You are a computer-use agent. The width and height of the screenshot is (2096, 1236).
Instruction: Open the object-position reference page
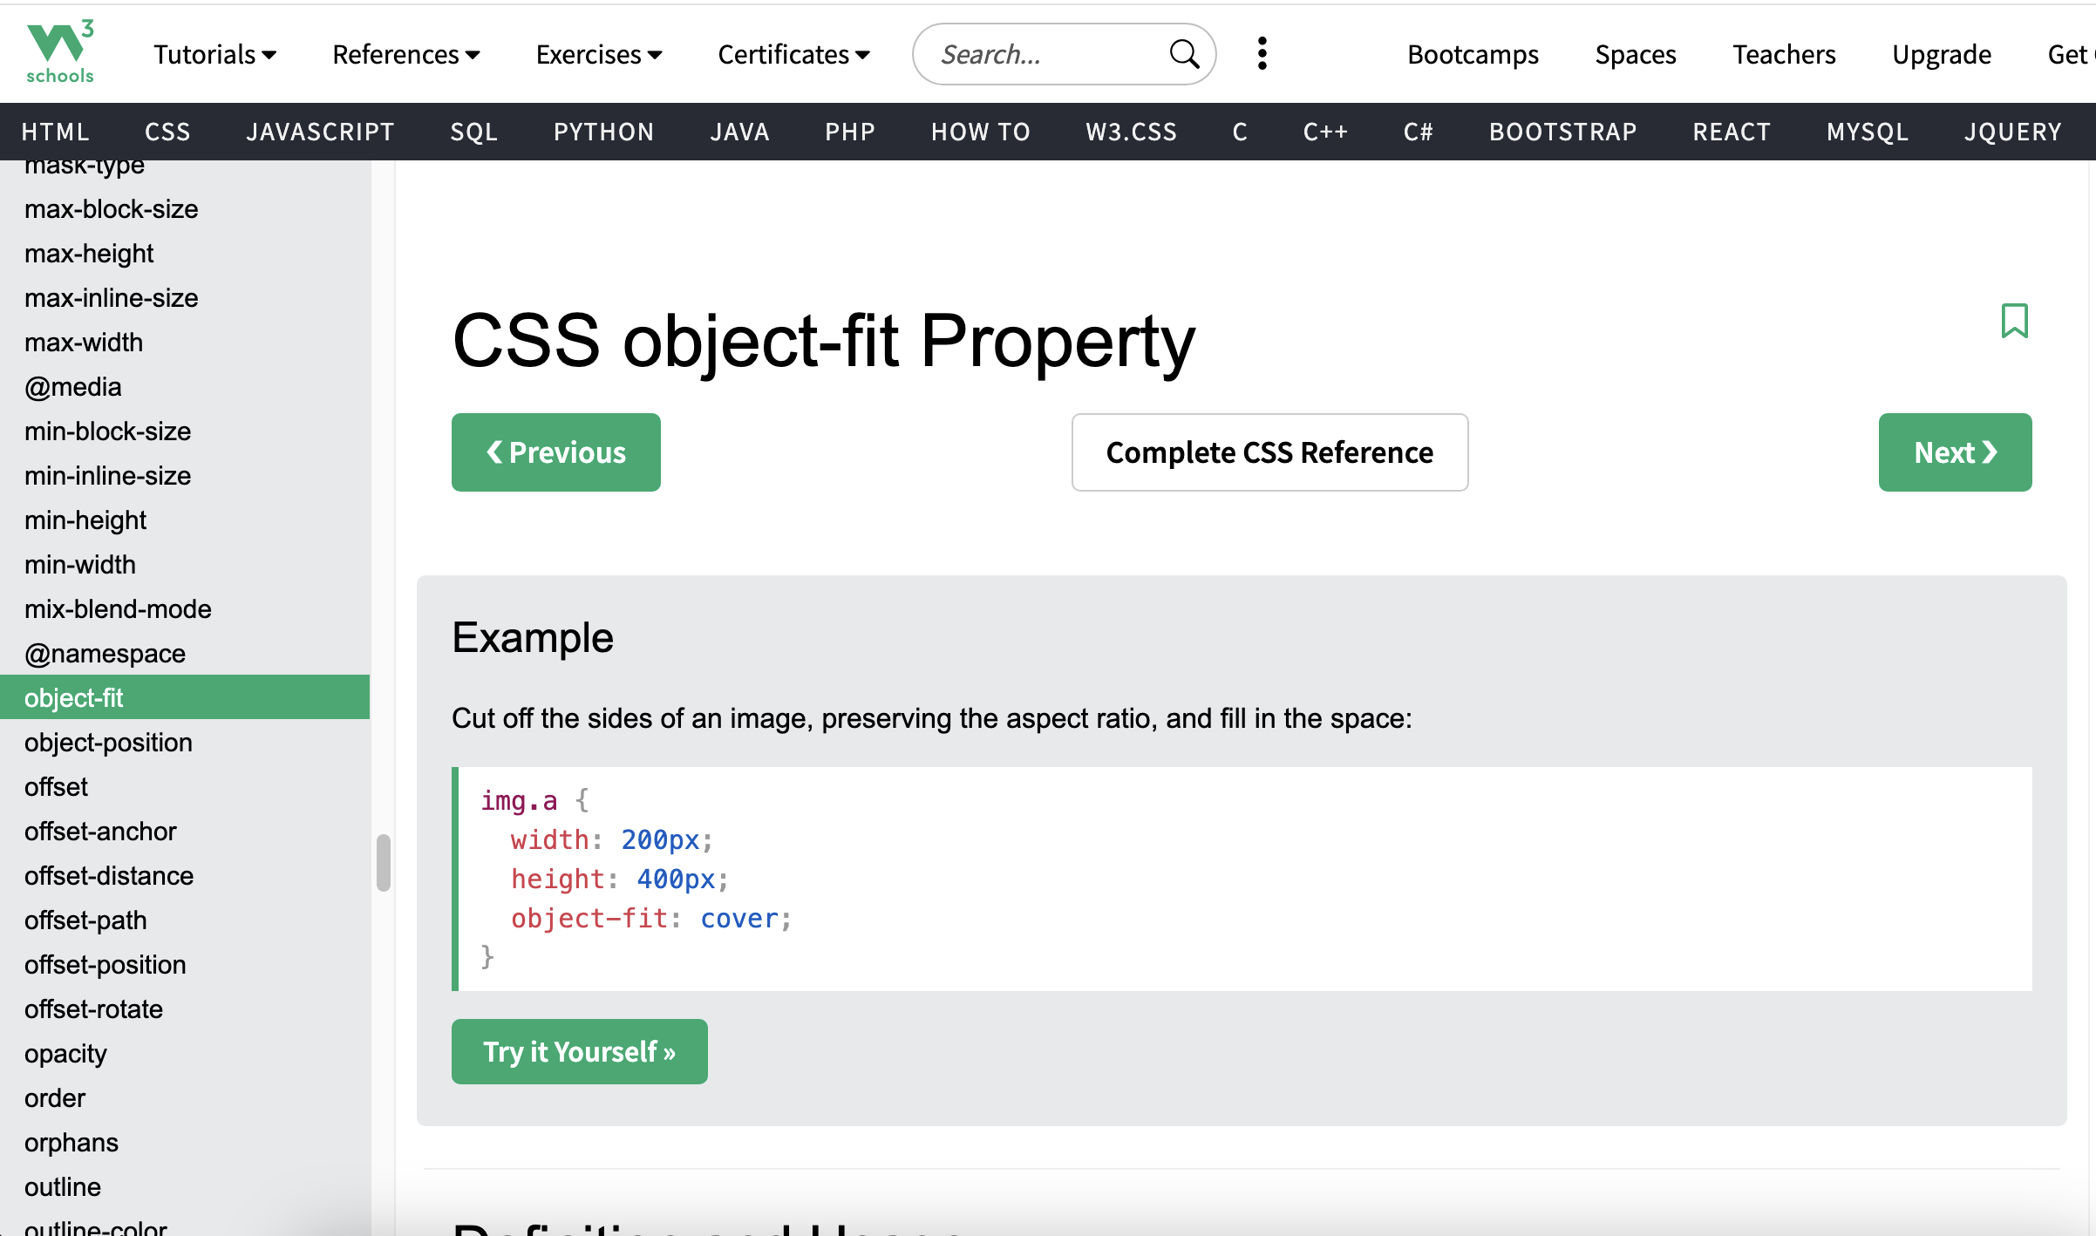108,742
